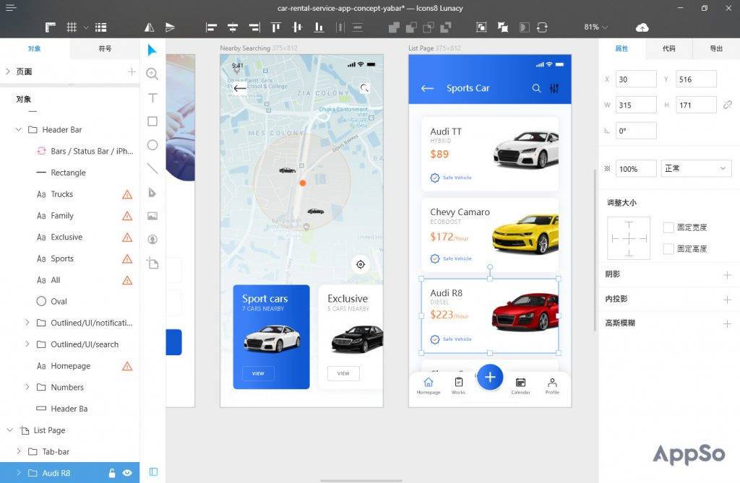Viewport: 740px width, 483px height.
Task: Click the cloud sync icon
Action: (x=642, y=27)
